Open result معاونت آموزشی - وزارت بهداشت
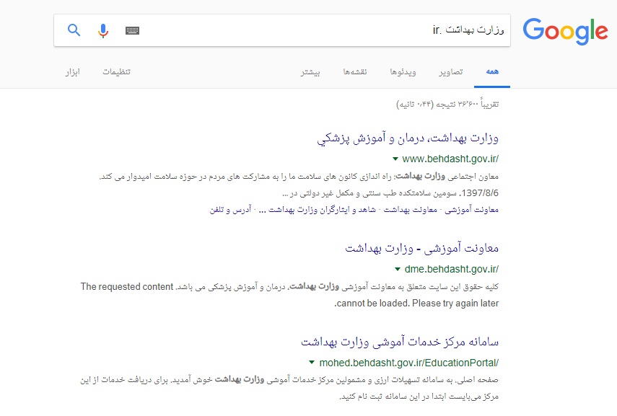 tap(422, 249)
